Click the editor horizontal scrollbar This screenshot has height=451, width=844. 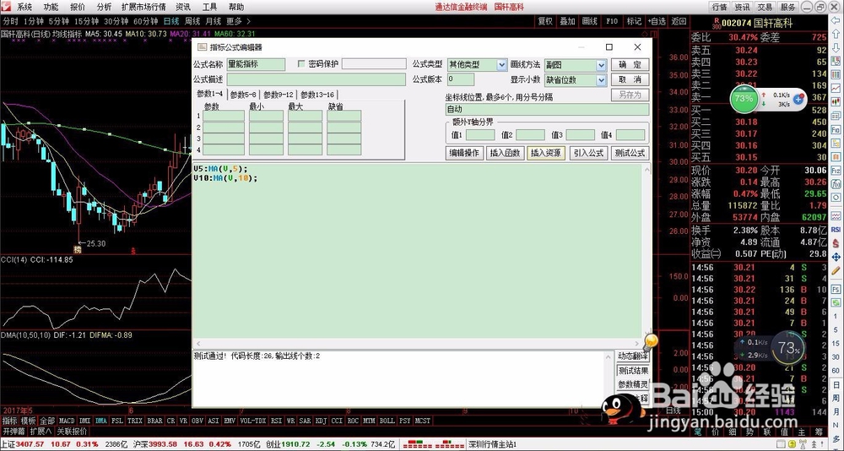[x=417, y=343]
